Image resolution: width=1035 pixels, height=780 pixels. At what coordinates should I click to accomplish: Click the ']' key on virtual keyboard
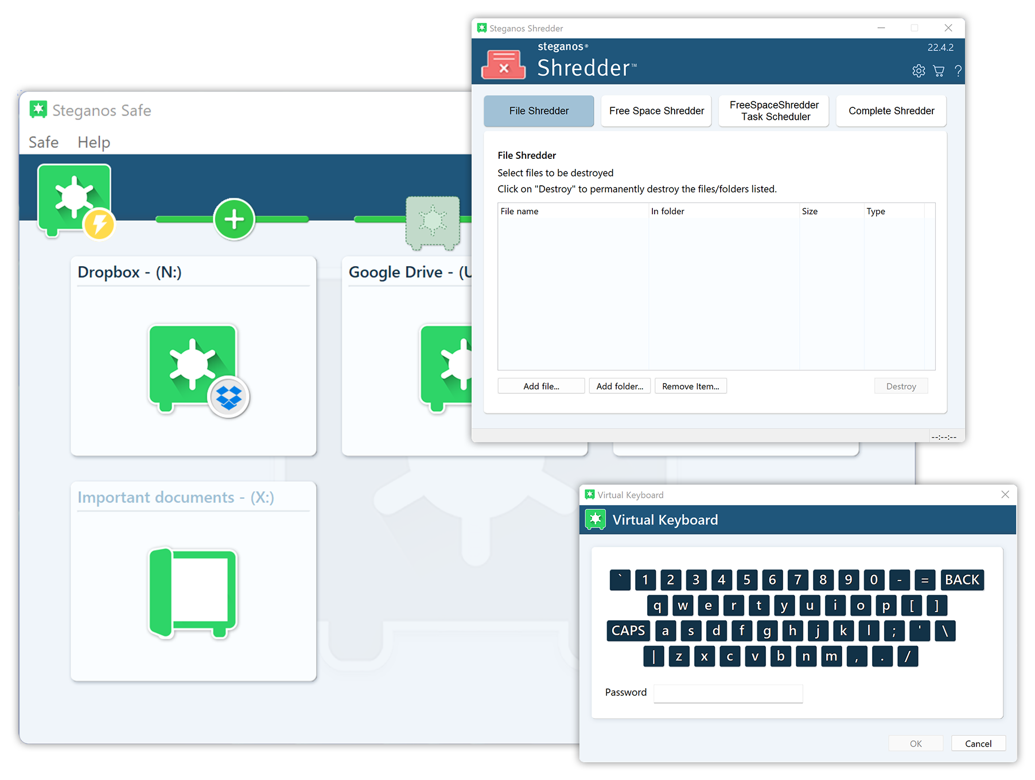937,605
